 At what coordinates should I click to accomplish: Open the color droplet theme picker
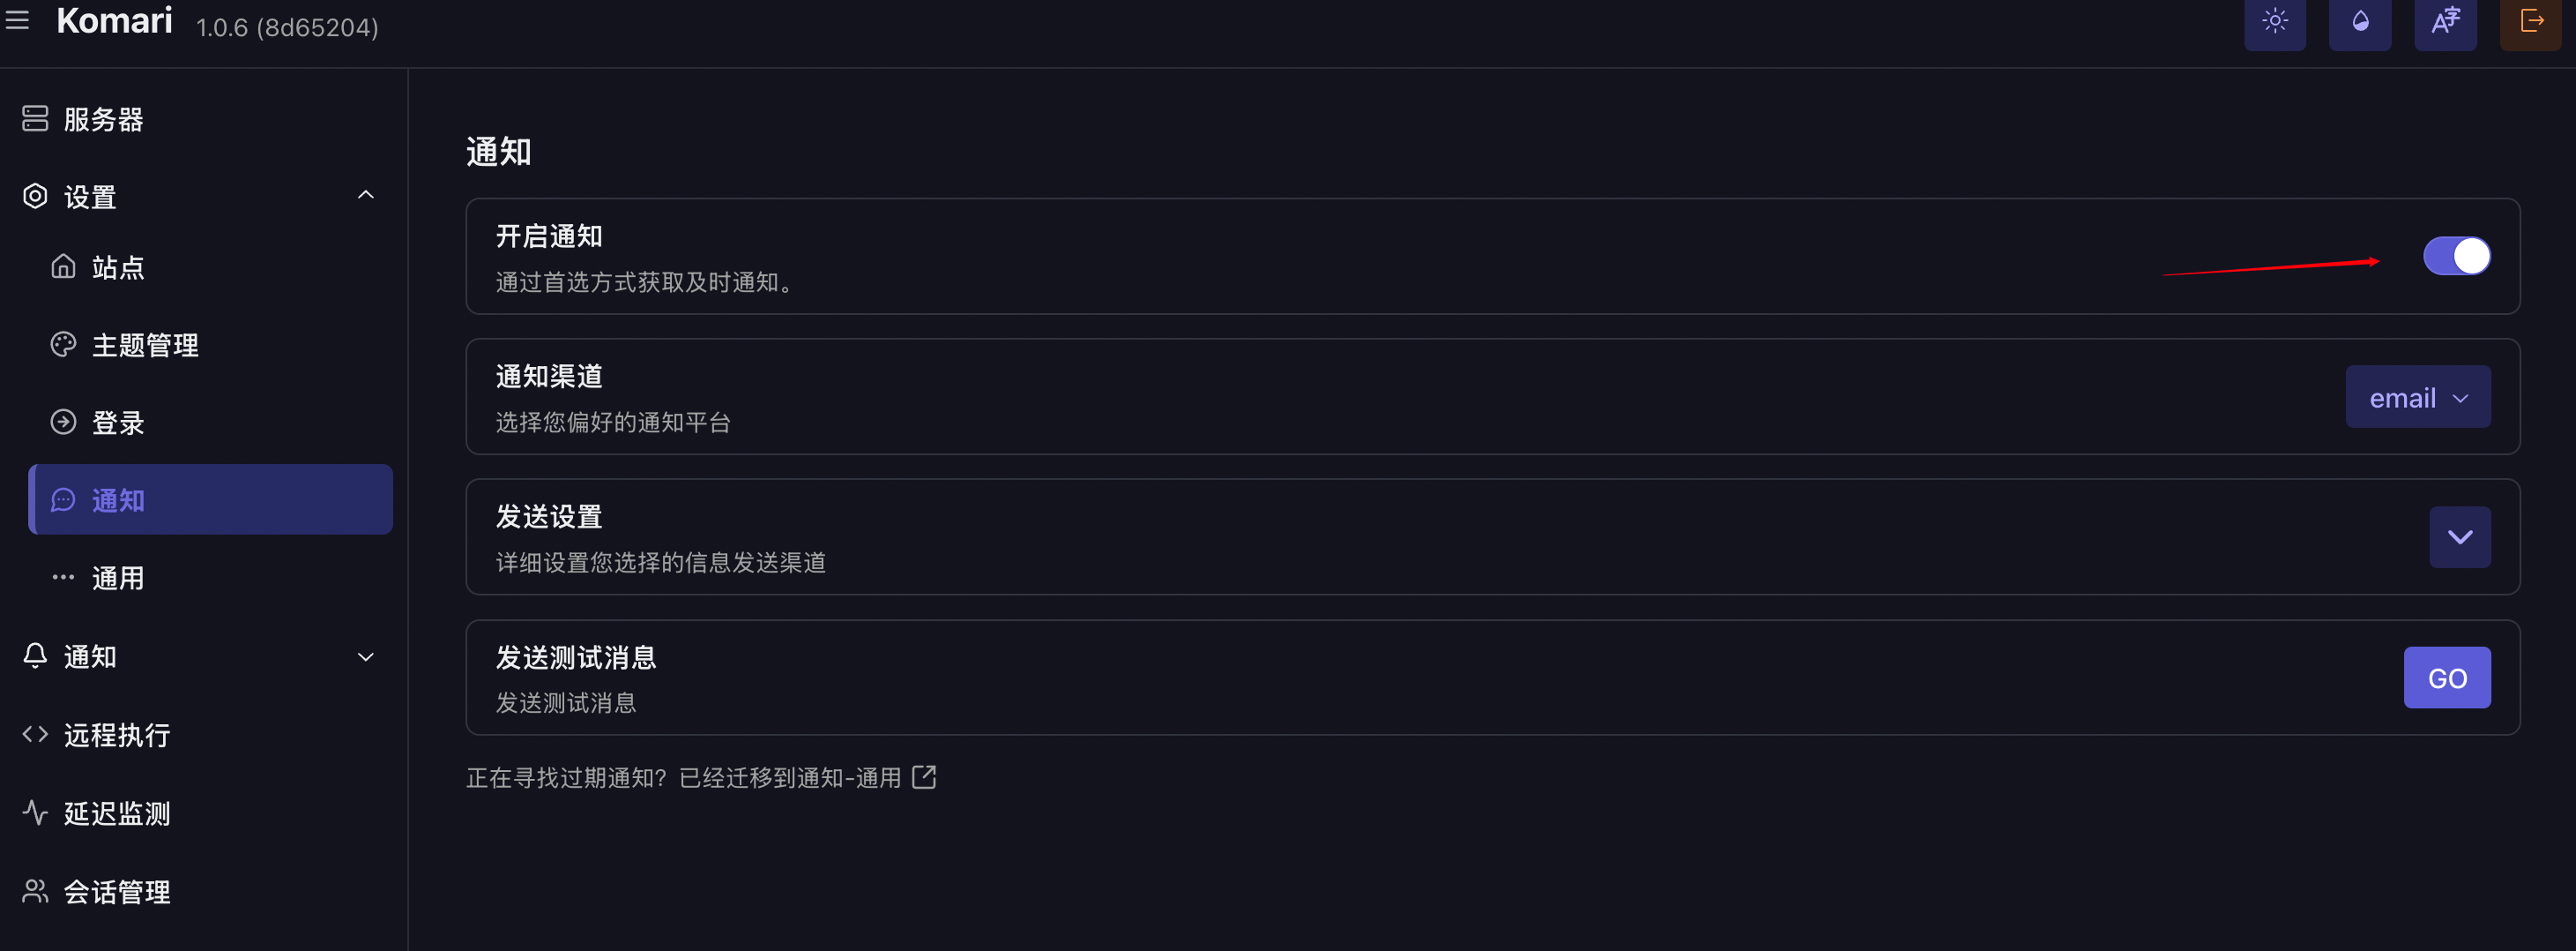(2359, 21)
